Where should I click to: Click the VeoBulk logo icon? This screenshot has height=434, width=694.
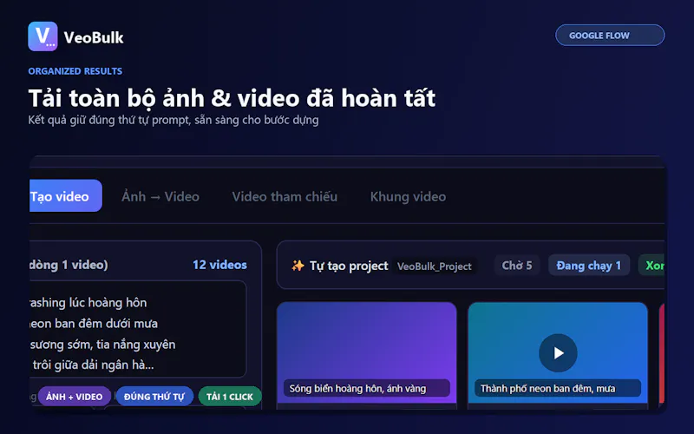pos(43,36)
